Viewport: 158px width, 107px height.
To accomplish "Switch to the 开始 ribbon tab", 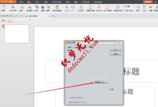I will coord(21,2).
